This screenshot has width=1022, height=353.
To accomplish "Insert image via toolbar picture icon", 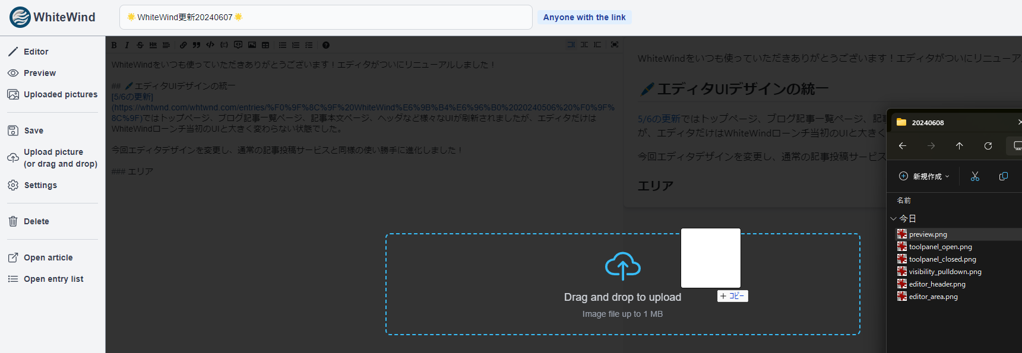I will click(x=252, y=45).
